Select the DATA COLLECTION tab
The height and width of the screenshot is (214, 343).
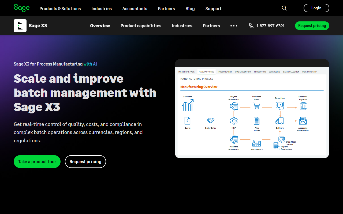coord(291,72)
